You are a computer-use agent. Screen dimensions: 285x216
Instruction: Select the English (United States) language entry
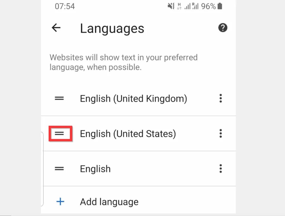click(x=128, y=134)
